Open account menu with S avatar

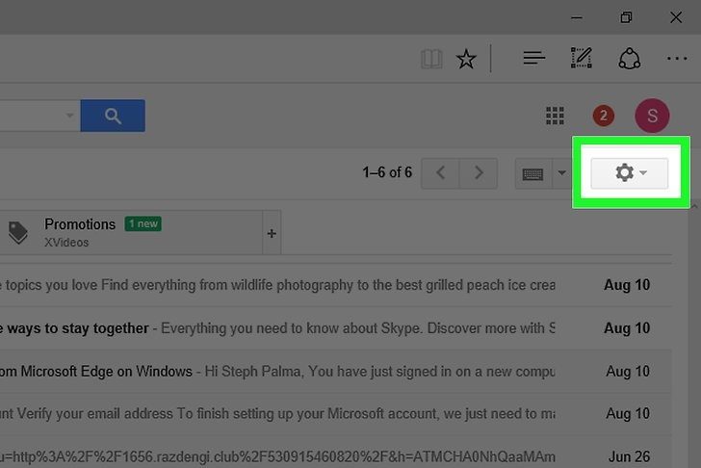pos(652,117)
